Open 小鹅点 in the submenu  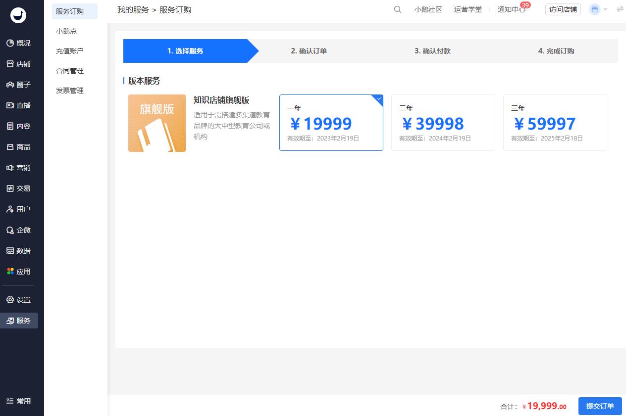tap(66, 31)
